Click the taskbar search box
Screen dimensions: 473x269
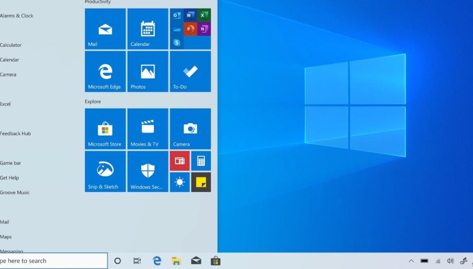(x=53, y=261)
